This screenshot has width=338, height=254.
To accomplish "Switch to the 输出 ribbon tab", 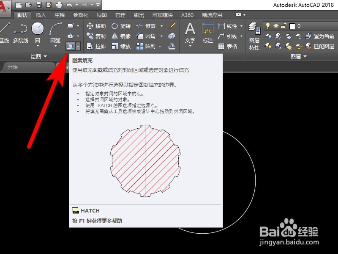I will pos(139,15).
